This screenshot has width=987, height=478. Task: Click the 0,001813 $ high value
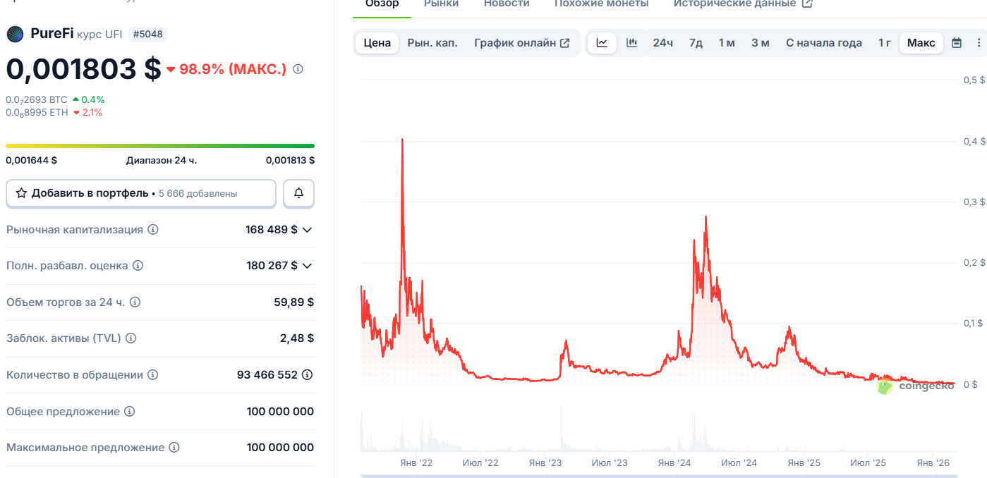290,160
